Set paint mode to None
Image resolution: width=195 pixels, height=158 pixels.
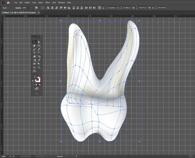pos(40,84)
